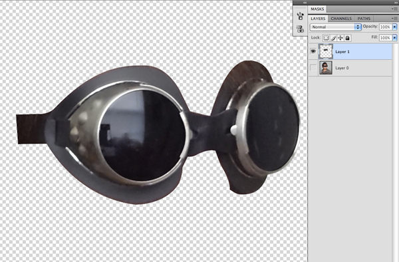Hide Layer 1 using the eye icon
Viewport: 399px width, 262px height.
(313, 51)
